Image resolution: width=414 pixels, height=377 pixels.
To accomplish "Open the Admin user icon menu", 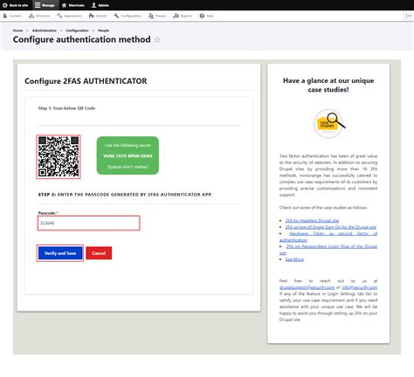I will tap(93, 5).
